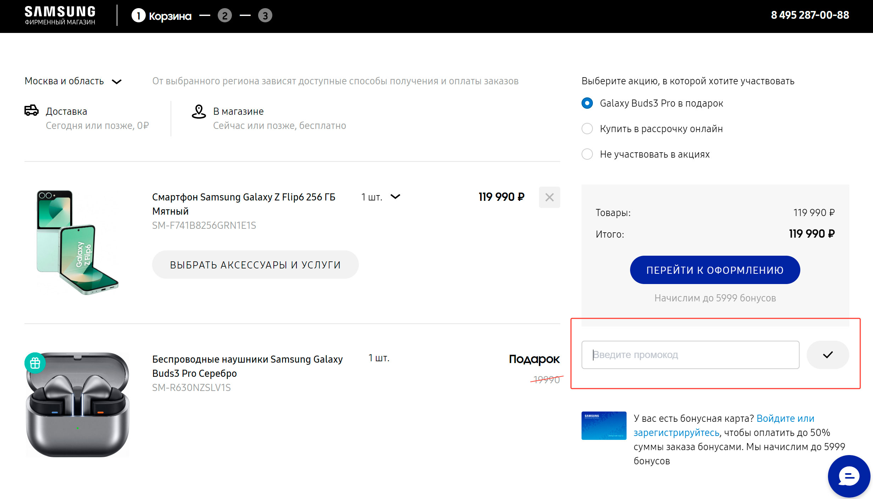Open the chat support bubble
This screenshot has width=873, height=499.
pyautogui.click(x=849, y=476)
